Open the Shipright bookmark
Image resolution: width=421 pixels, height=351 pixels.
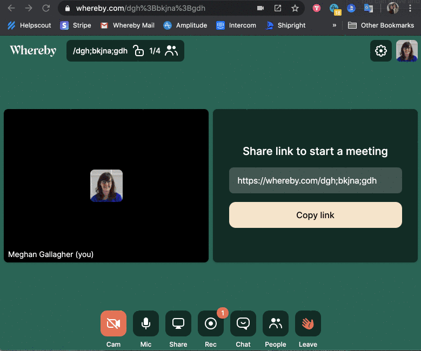(x=285, y=25)
